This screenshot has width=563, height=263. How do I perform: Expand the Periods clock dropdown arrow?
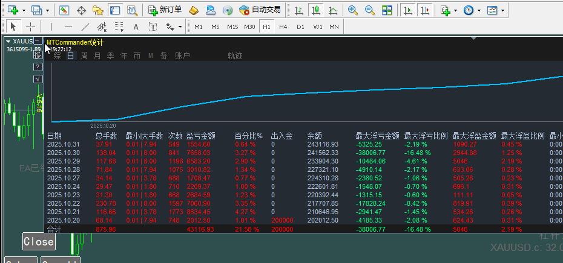click(479, 11)
